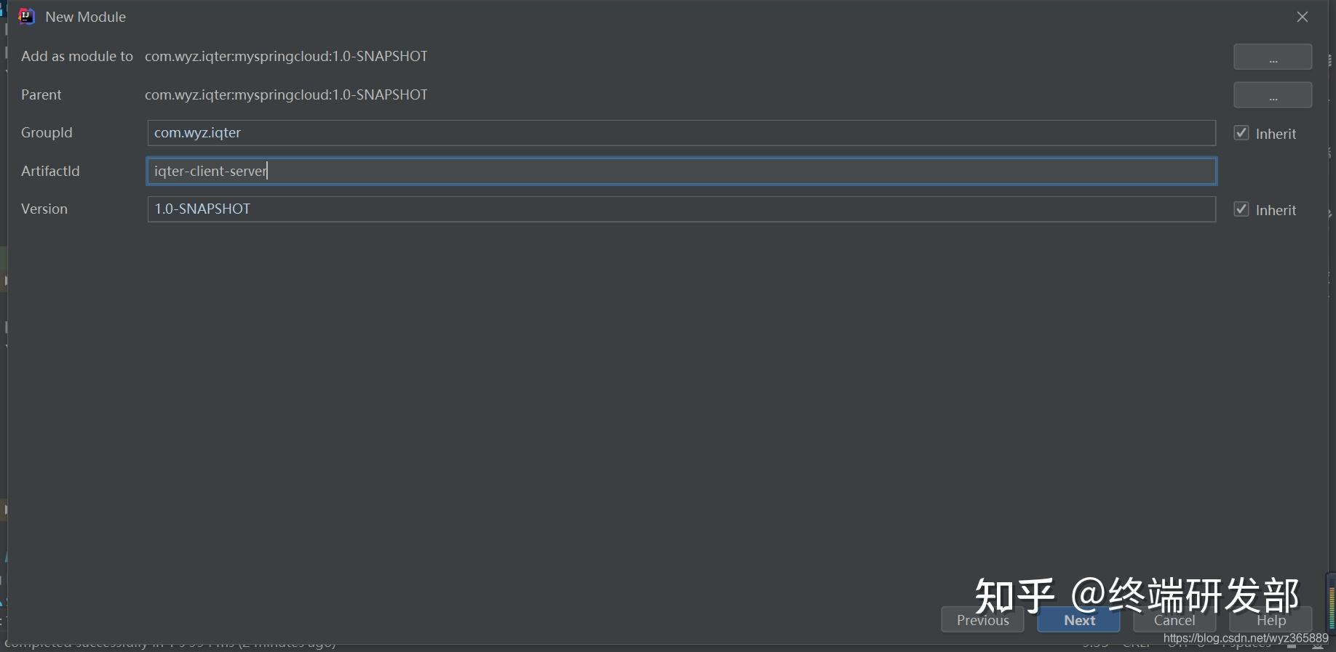Click the Version field showing 1.0-SNAPSHOT
This screenshot has width=1336, height=652.
click(680, 209)
